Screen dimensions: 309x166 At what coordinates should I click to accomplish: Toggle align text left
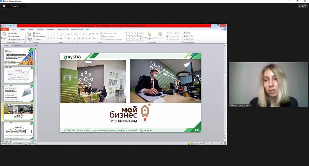tap(80, 38)
